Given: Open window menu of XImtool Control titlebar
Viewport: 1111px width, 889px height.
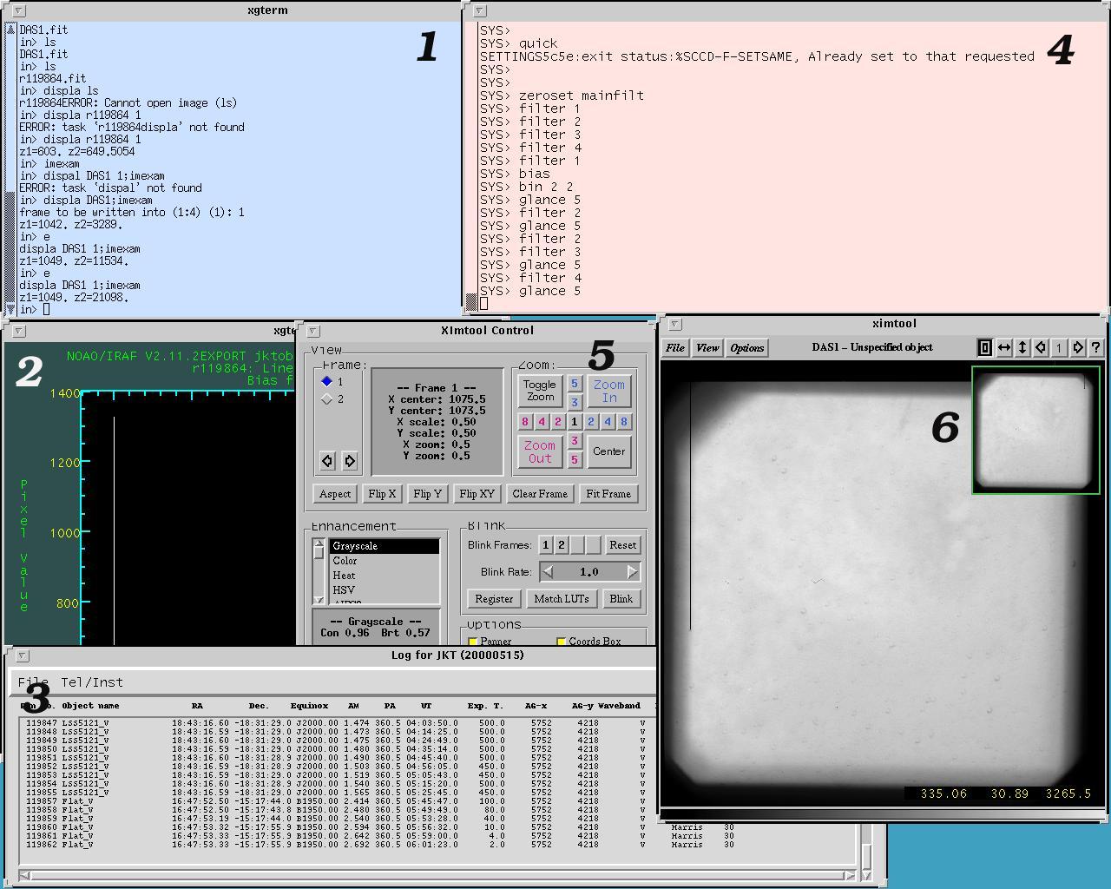Looking at the screenshot, I should [x=313, y=331].
